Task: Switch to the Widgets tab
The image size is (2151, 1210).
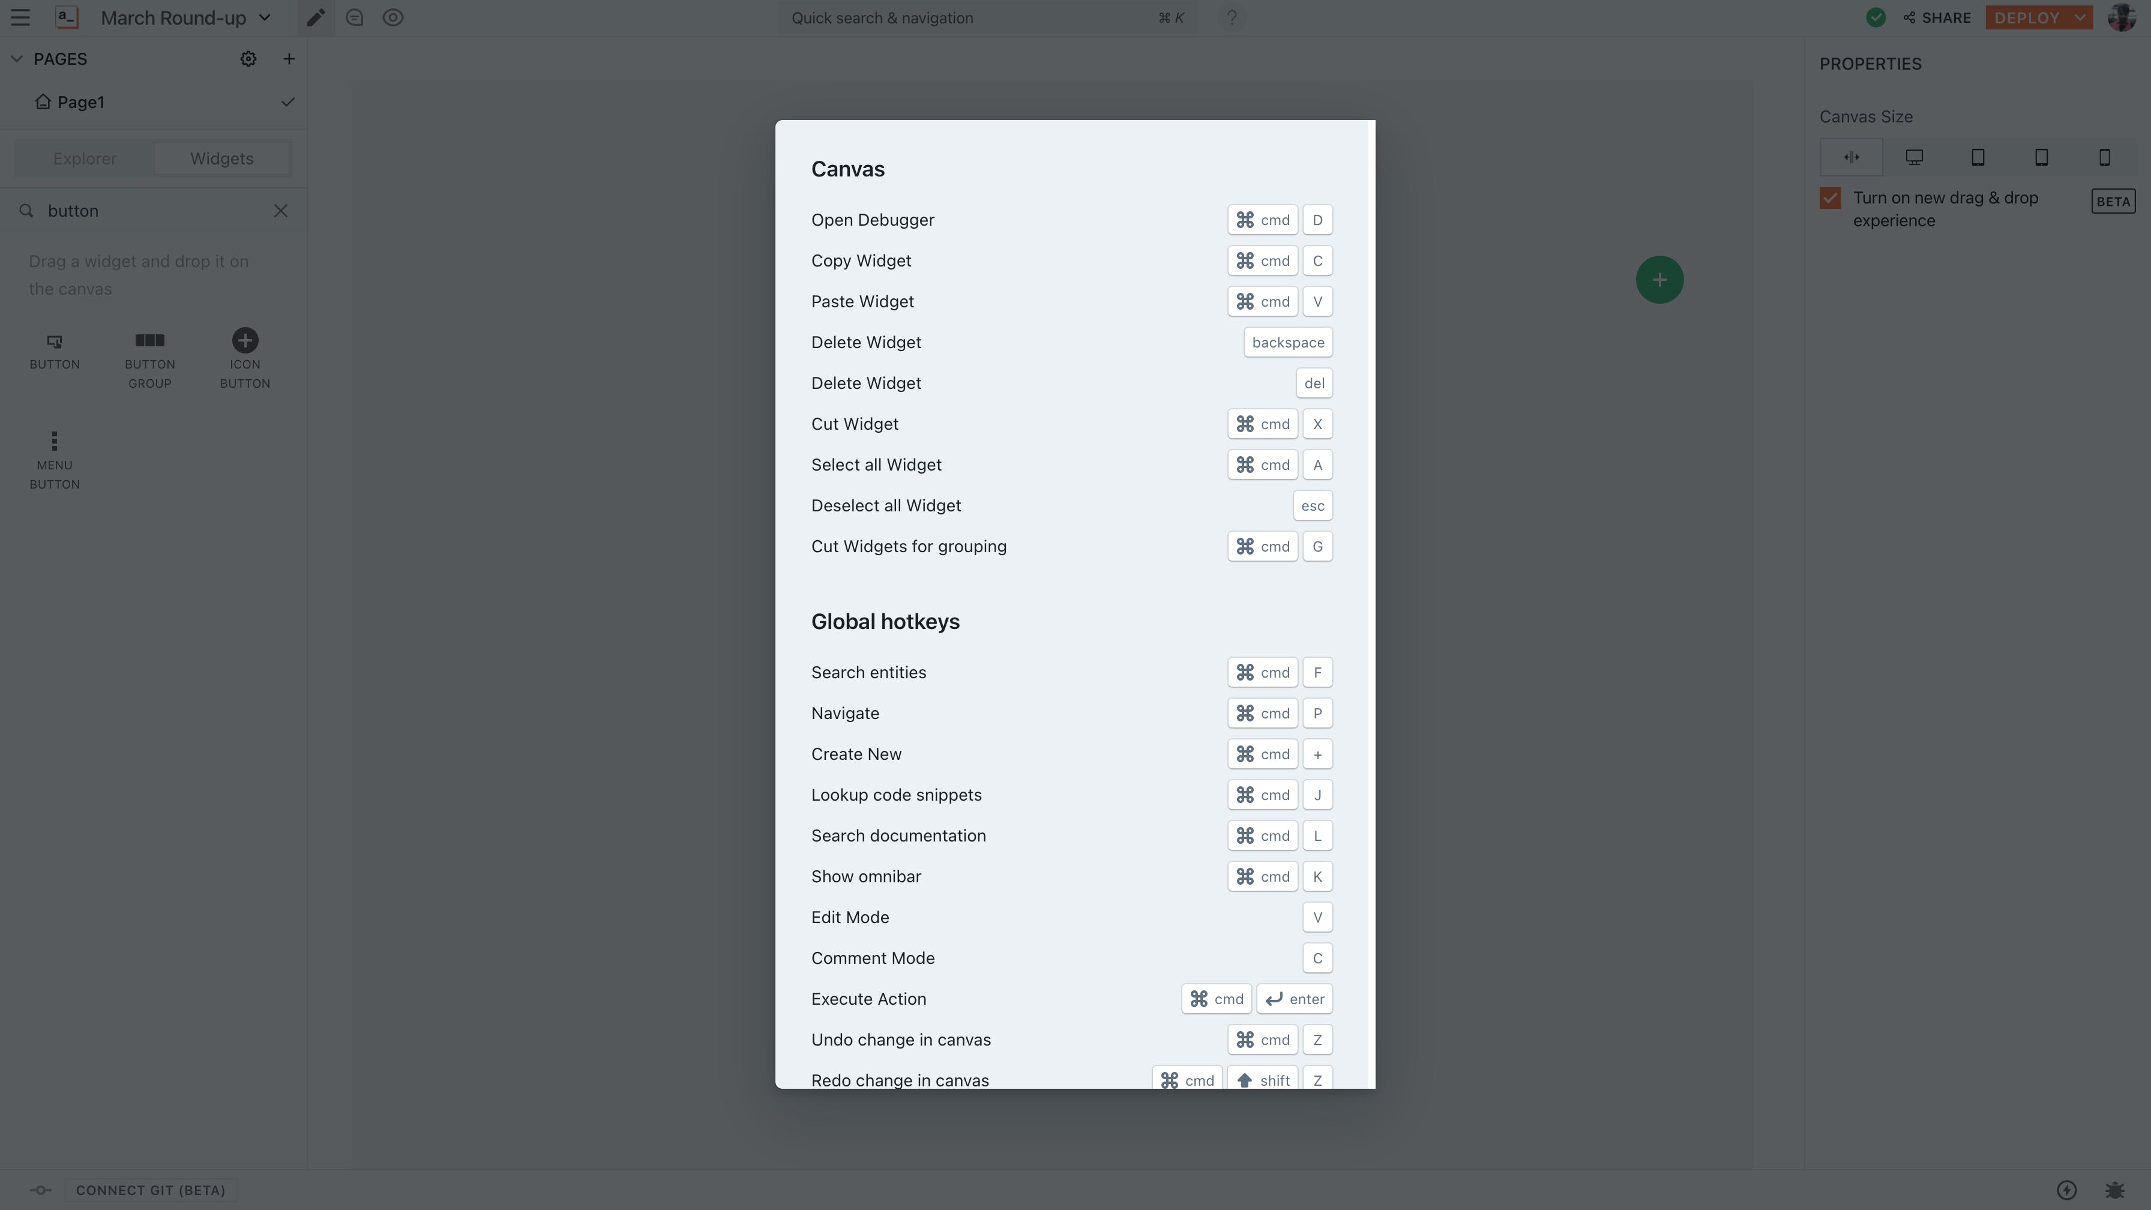Action: (222, 158)
